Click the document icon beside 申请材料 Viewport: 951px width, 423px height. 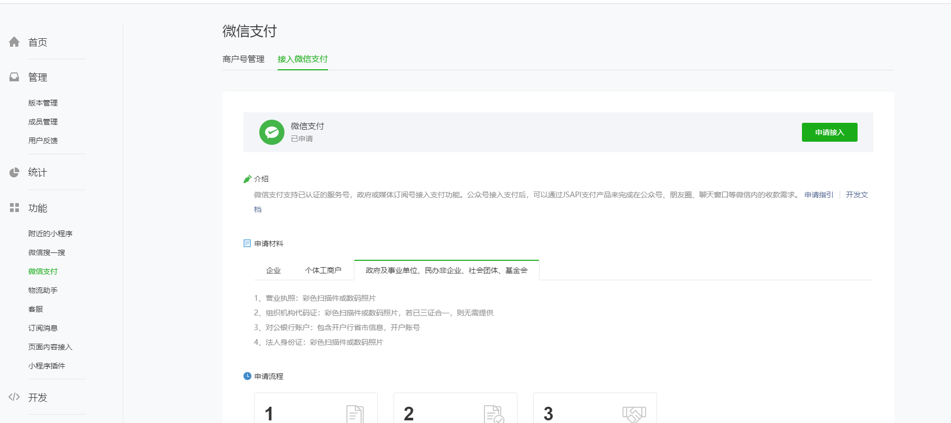tap(247, 244)
